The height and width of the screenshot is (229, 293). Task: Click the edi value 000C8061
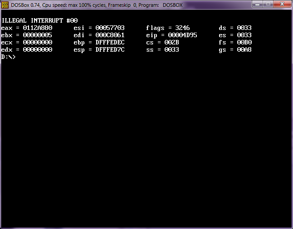click(110, 35)
